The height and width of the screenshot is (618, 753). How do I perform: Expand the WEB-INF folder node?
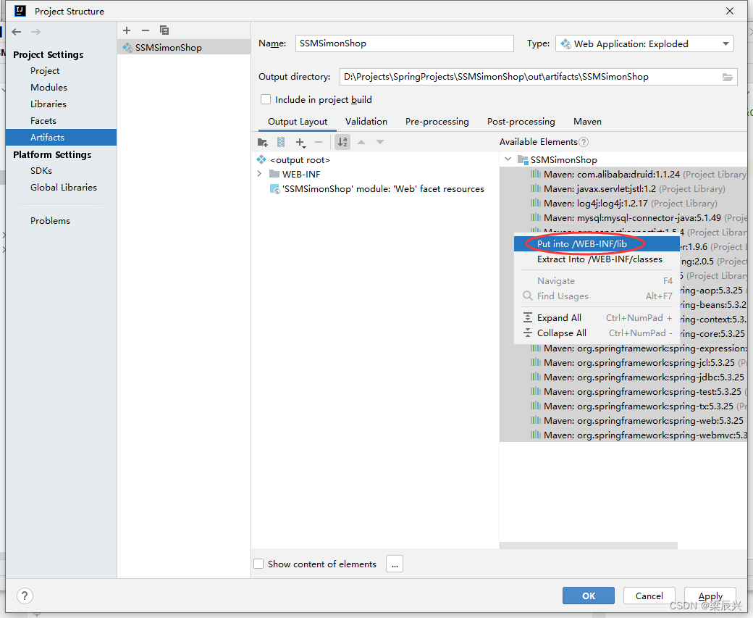pos(259,174)
